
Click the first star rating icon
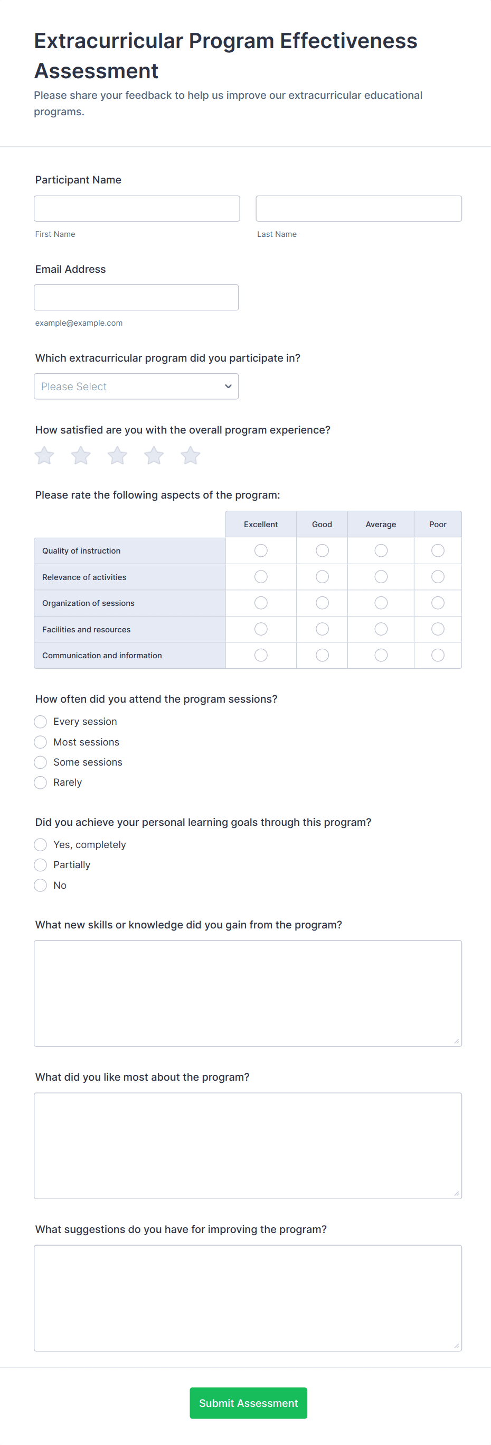click(44, 455)
